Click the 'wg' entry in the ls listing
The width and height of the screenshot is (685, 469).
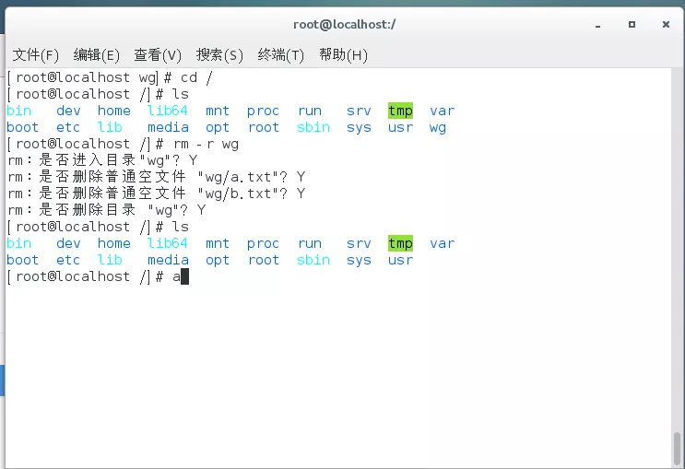pyautogui.click(x=437, y=127)
